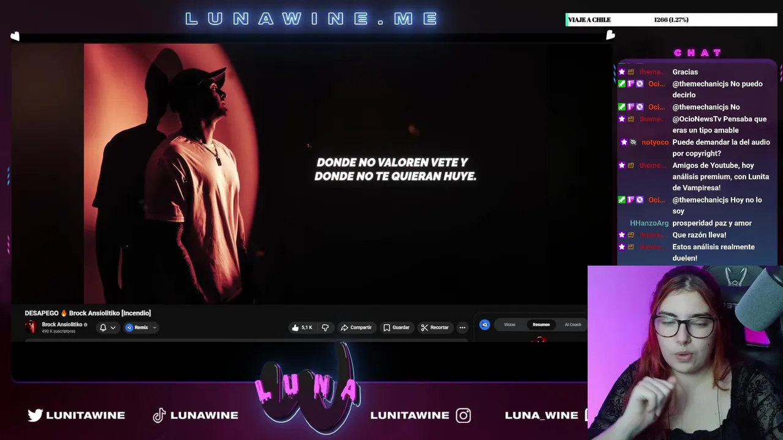
Task: Click the 490 K suscriptores text
Action: pyautogui.click(x=58, y=331)
